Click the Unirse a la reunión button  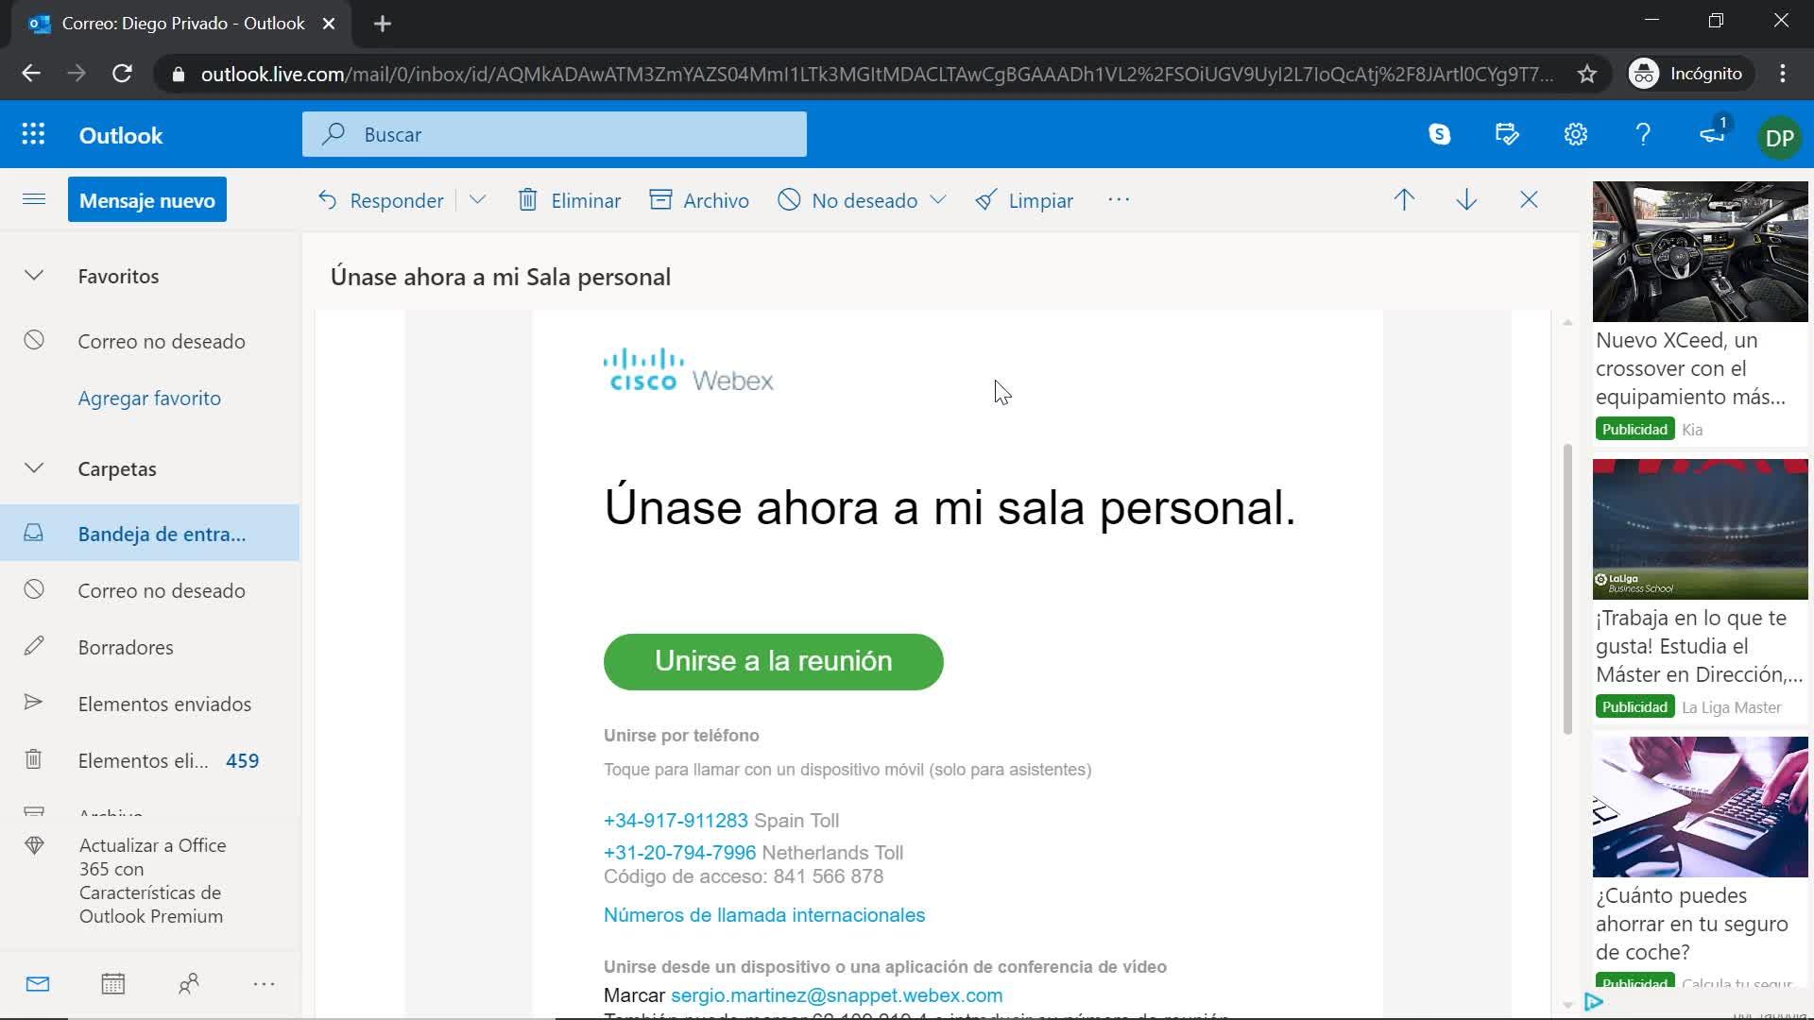pos(773,661)
